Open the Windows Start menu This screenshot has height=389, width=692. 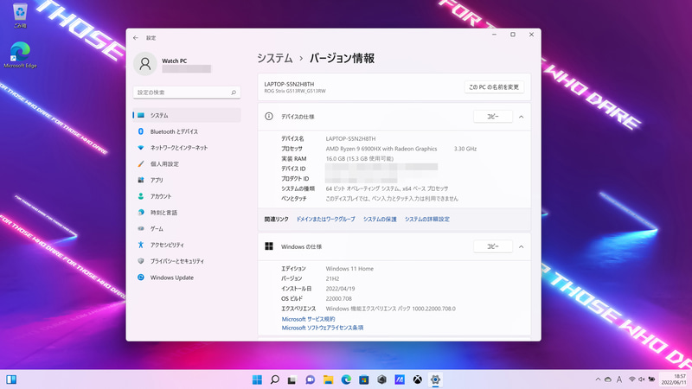(257, 379)
